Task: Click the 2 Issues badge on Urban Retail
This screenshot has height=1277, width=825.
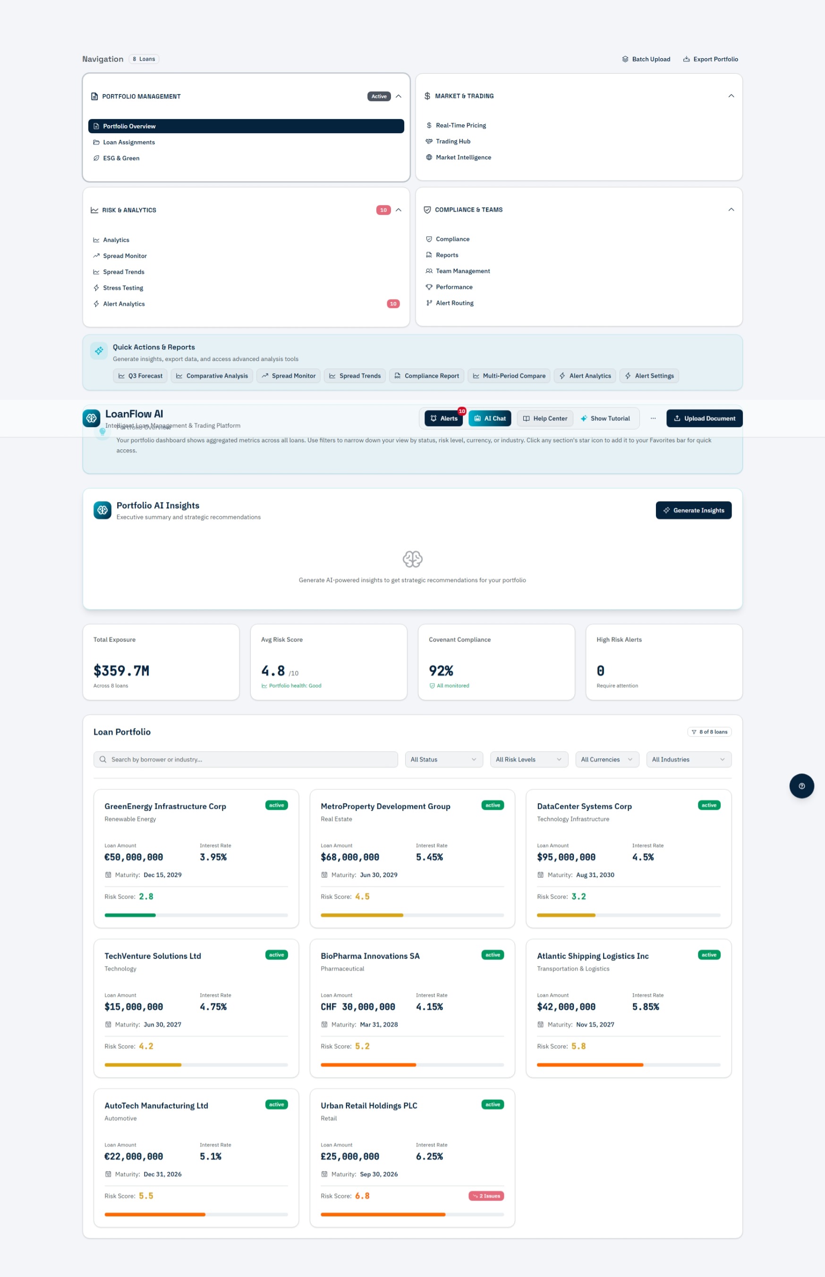Action: pyautogui.click(x=486, y=1196)
